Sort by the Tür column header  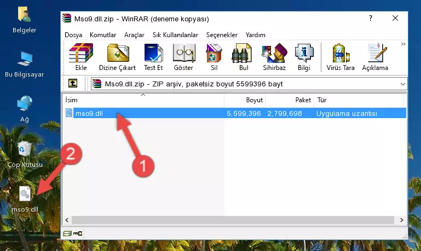[359, 100]
